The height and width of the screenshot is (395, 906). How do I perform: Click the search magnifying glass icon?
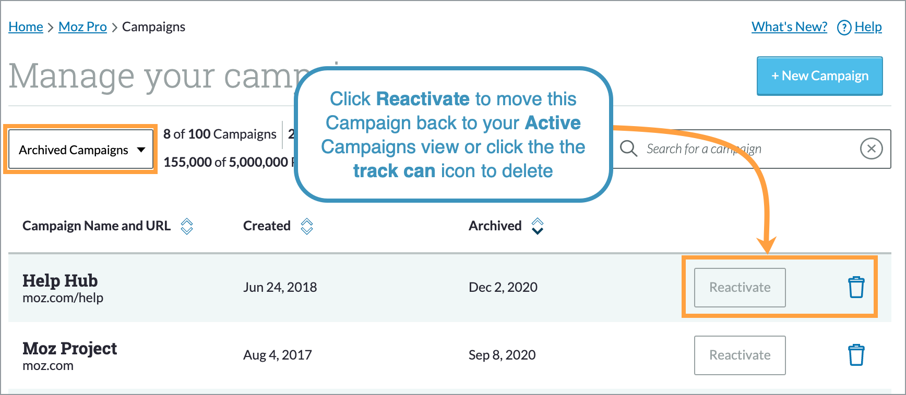[629, 149]
